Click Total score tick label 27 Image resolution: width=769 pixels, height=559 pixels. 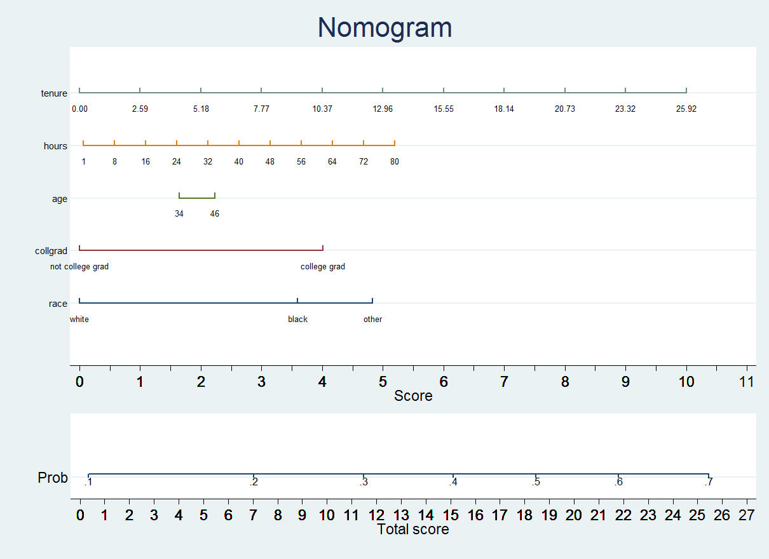coord(747,515)
